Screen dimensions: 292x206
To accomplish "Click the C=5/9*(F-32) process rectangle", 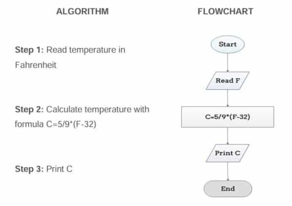I will point(227,117).
